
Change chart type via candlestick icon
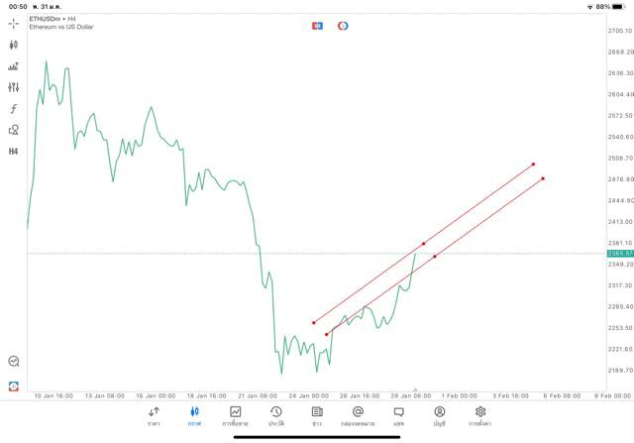[x=13, y=45]
